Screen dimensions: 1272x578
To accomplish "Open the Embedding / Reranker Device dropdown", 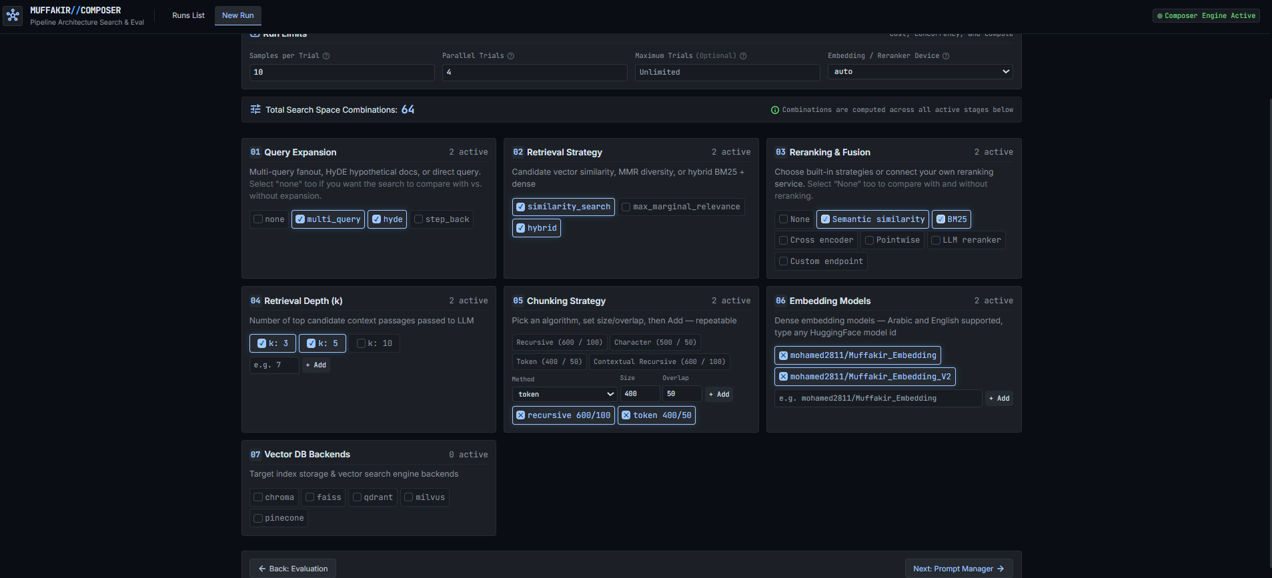I will 920,71.
